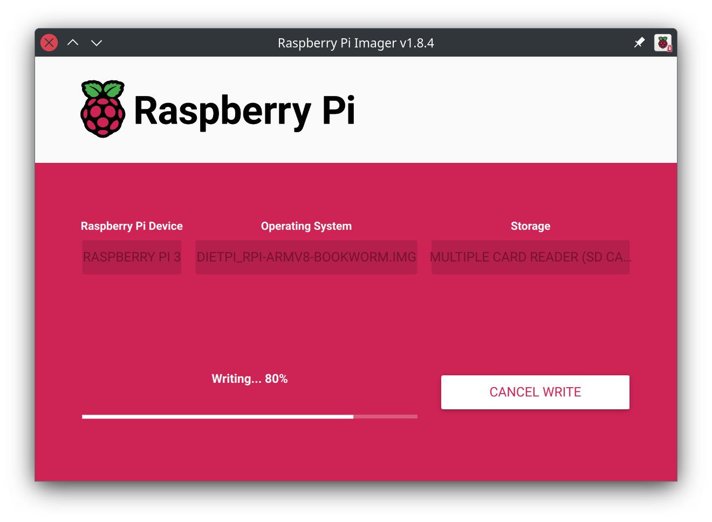Viewport: 712px width, 522px height.
Task: Close the Raspberry Pi Imager window
Action: point(49,43)
